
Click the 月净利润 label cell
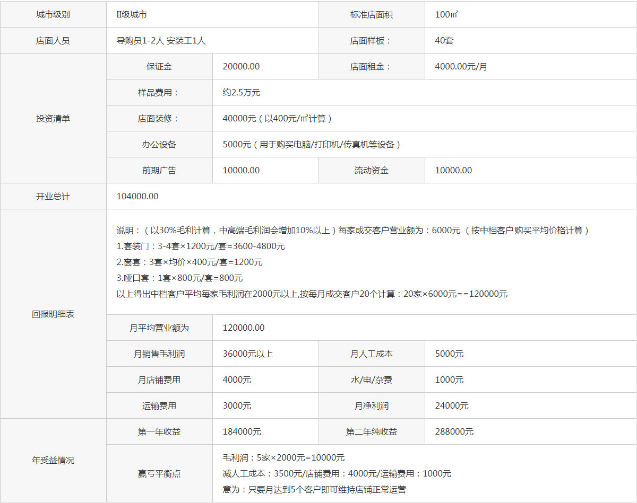coord(372,405)
